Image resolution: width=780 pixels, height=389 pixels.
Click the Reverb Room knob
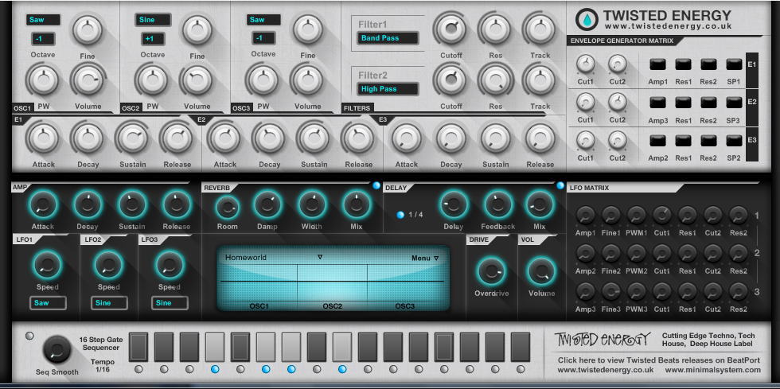pos(227,207)
